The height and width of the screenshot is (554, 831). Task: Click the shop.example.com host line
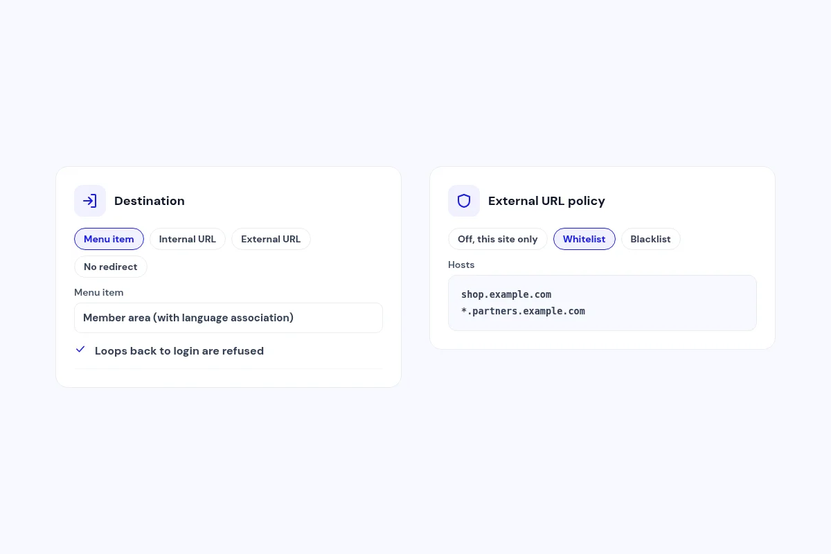coord(506,294)
